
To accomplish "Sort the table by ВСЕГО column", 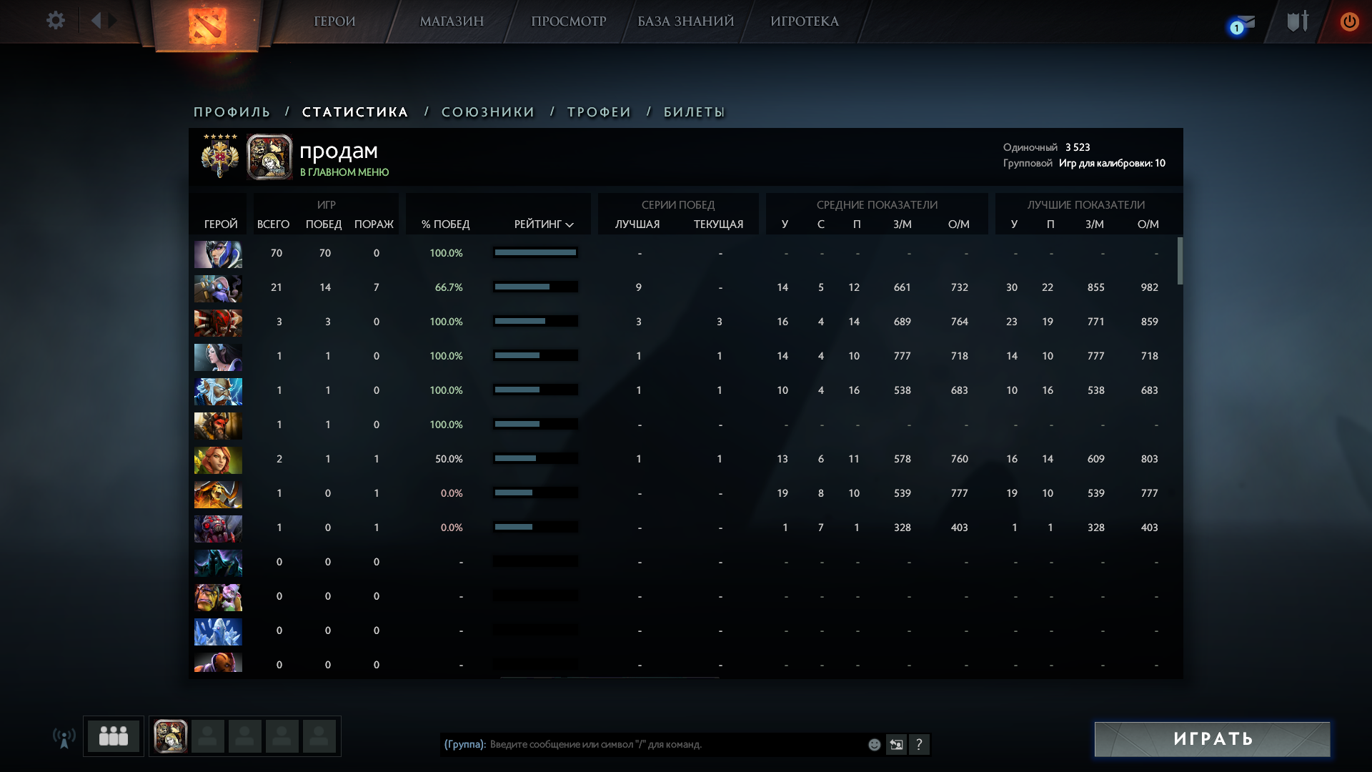I will 273,224.
